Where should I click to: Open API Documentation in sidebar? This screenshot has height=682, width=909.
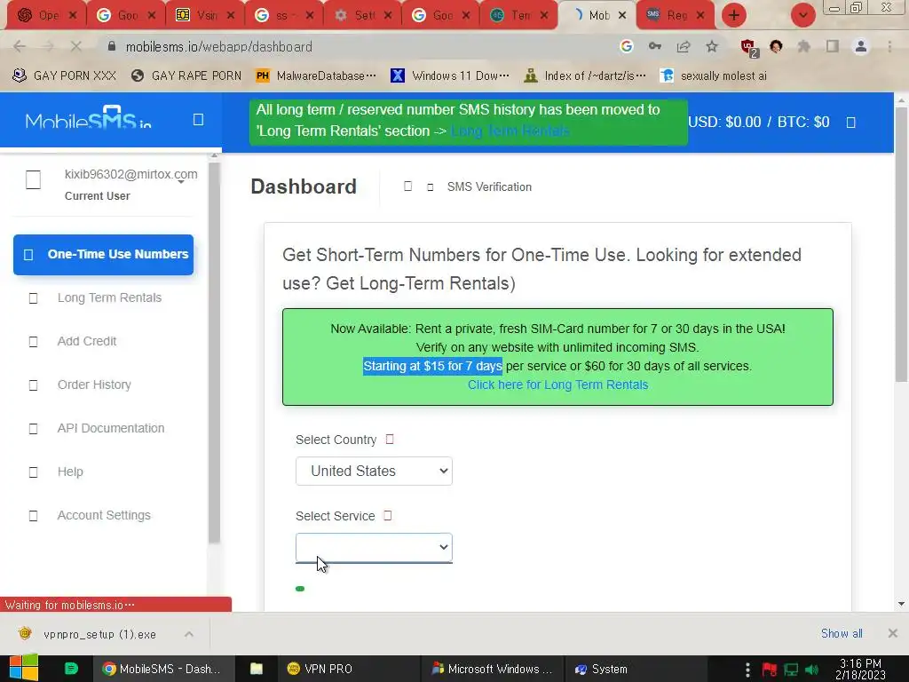pos(111,428)
